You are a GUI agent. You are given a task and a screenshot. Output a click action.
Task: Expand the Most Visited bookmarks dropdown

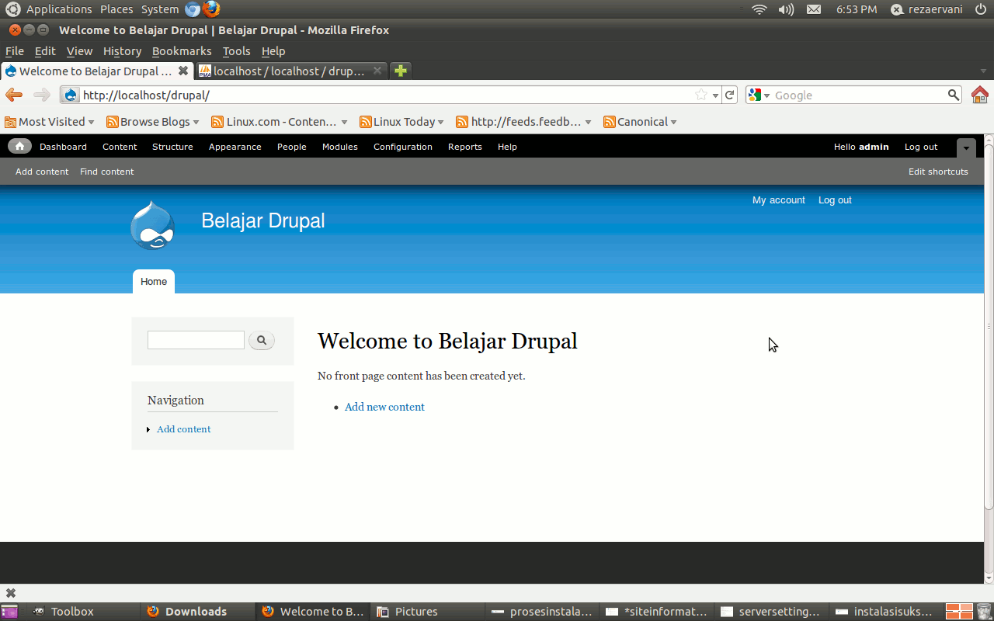coord(91,122)
